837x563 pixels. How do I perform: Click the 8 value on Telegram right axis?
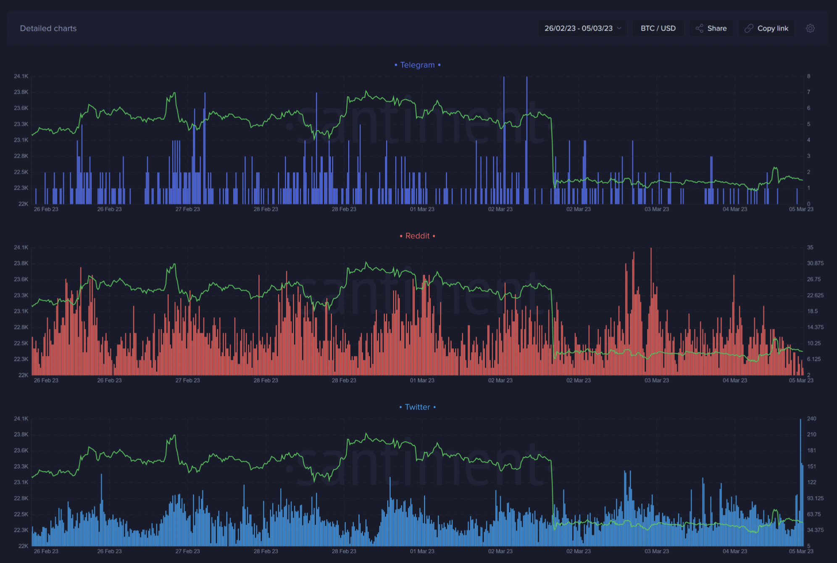808,76
